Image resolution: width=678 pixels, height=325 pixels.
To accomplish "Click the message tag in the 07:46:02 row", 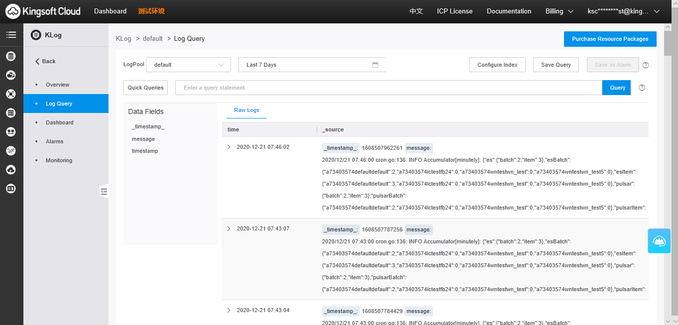I will [x=419, y=148].
